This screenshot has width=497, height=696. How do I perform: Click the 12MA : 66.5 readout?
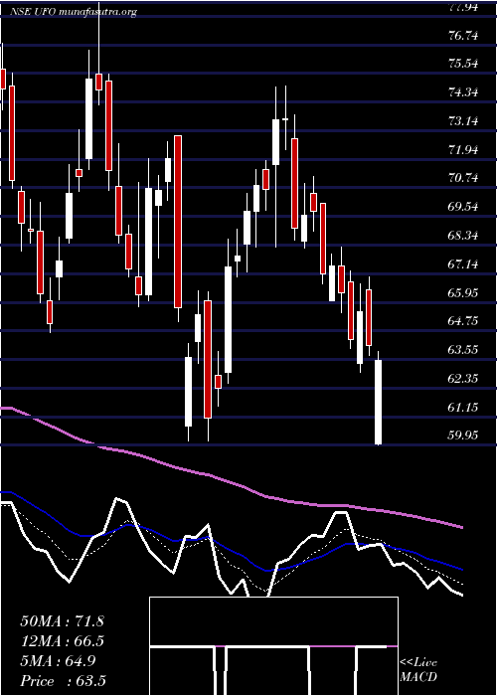pos(62,641)
